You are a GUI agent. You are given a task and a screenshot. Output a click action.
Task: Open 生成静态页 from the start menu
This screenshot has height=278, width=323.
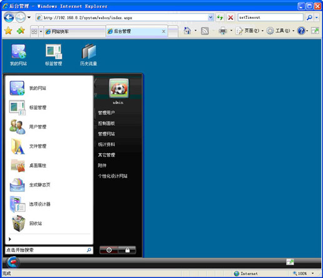(x=30, y=184)
